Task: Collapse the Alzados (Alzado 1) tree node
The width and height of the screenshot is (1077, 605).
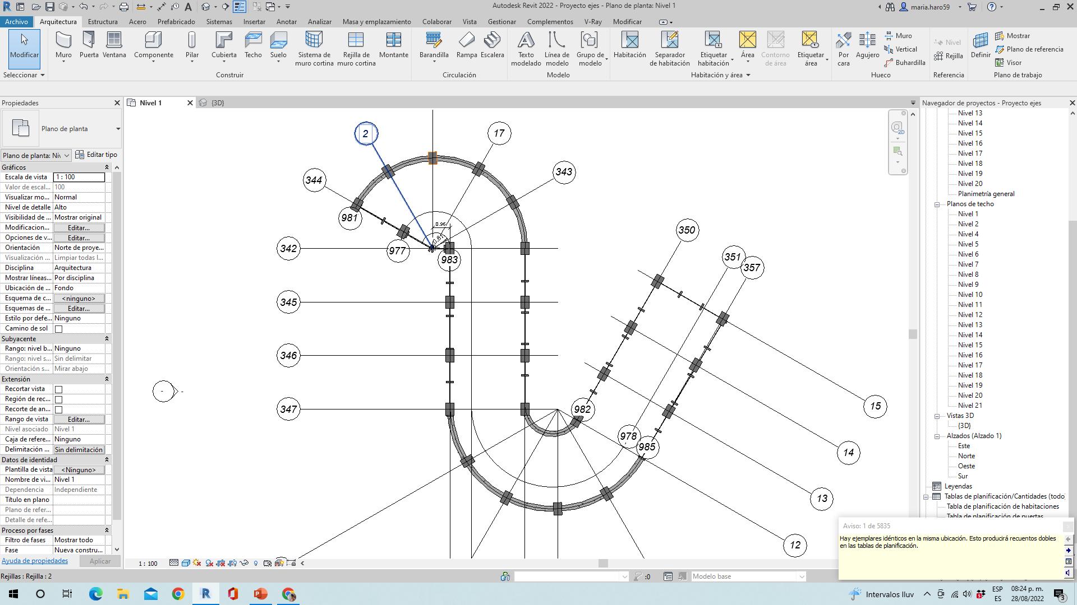Action: click(x=937, y=436)
